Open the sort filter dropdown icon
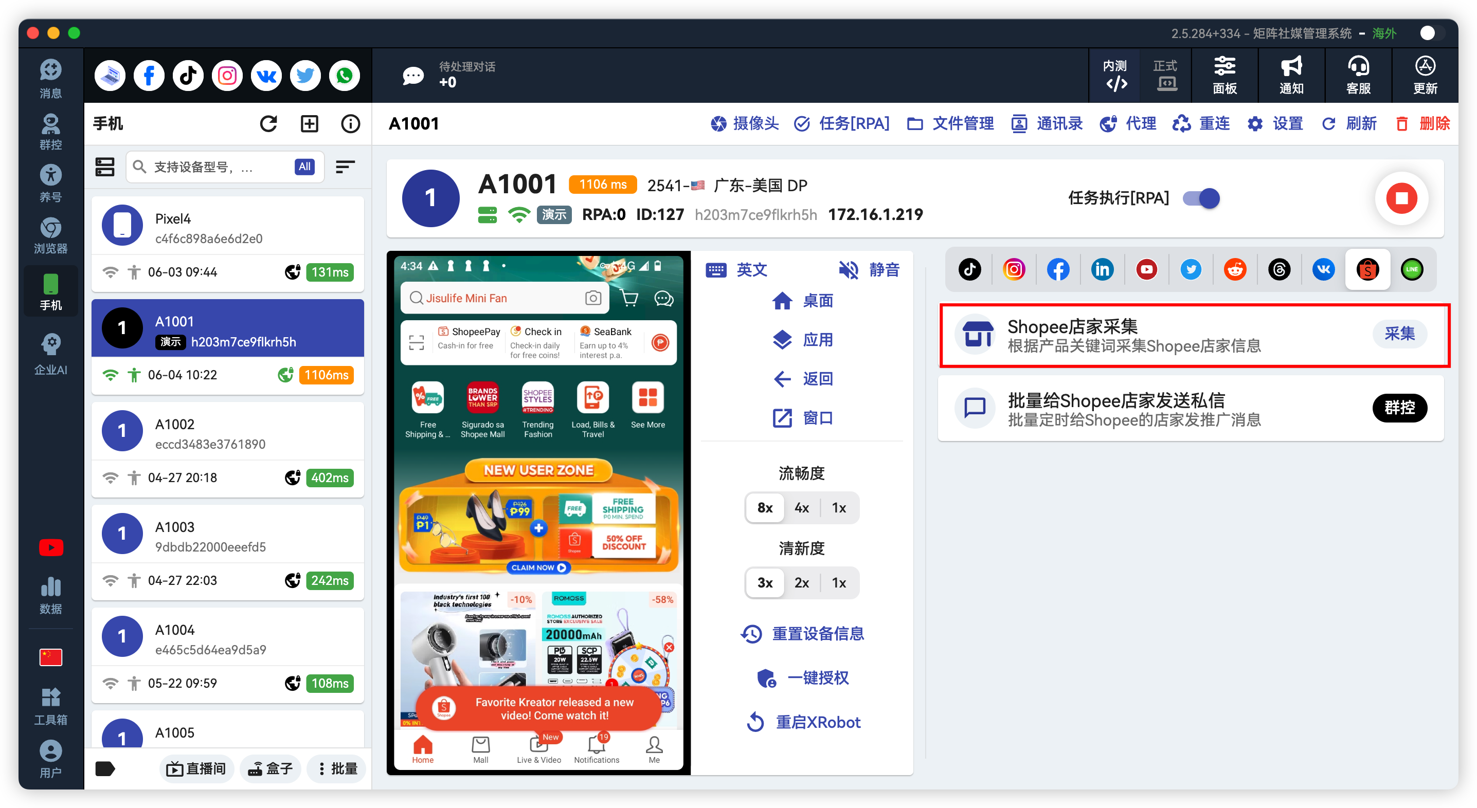The width and height of the screenshot is (1477, 808). tap(345, 167)
